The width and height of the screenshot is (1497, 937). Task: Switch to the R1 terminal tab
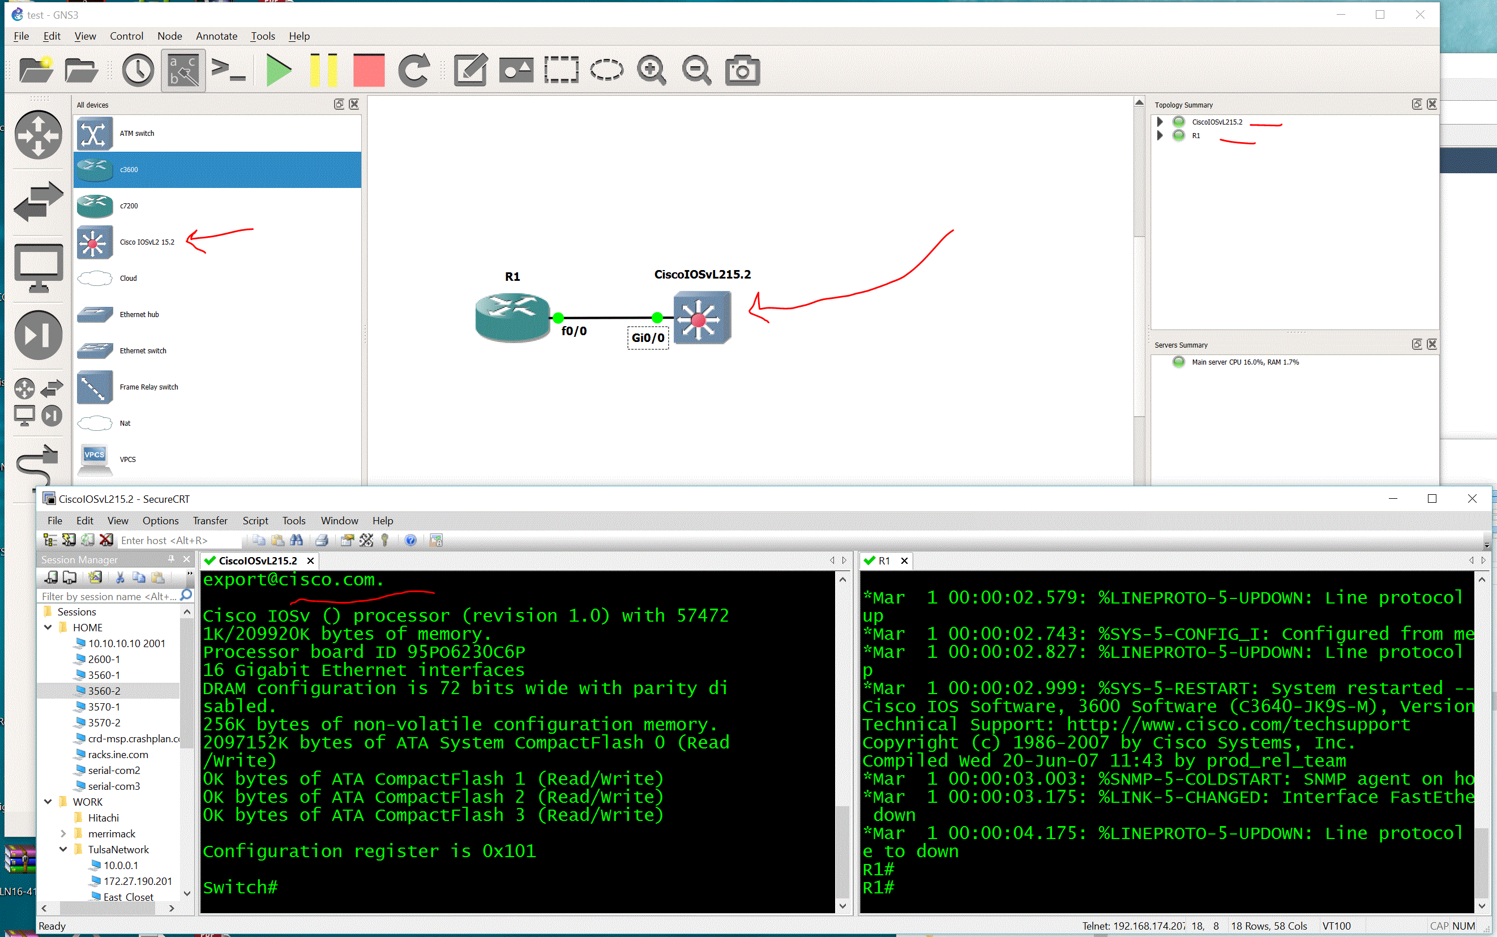885,561
